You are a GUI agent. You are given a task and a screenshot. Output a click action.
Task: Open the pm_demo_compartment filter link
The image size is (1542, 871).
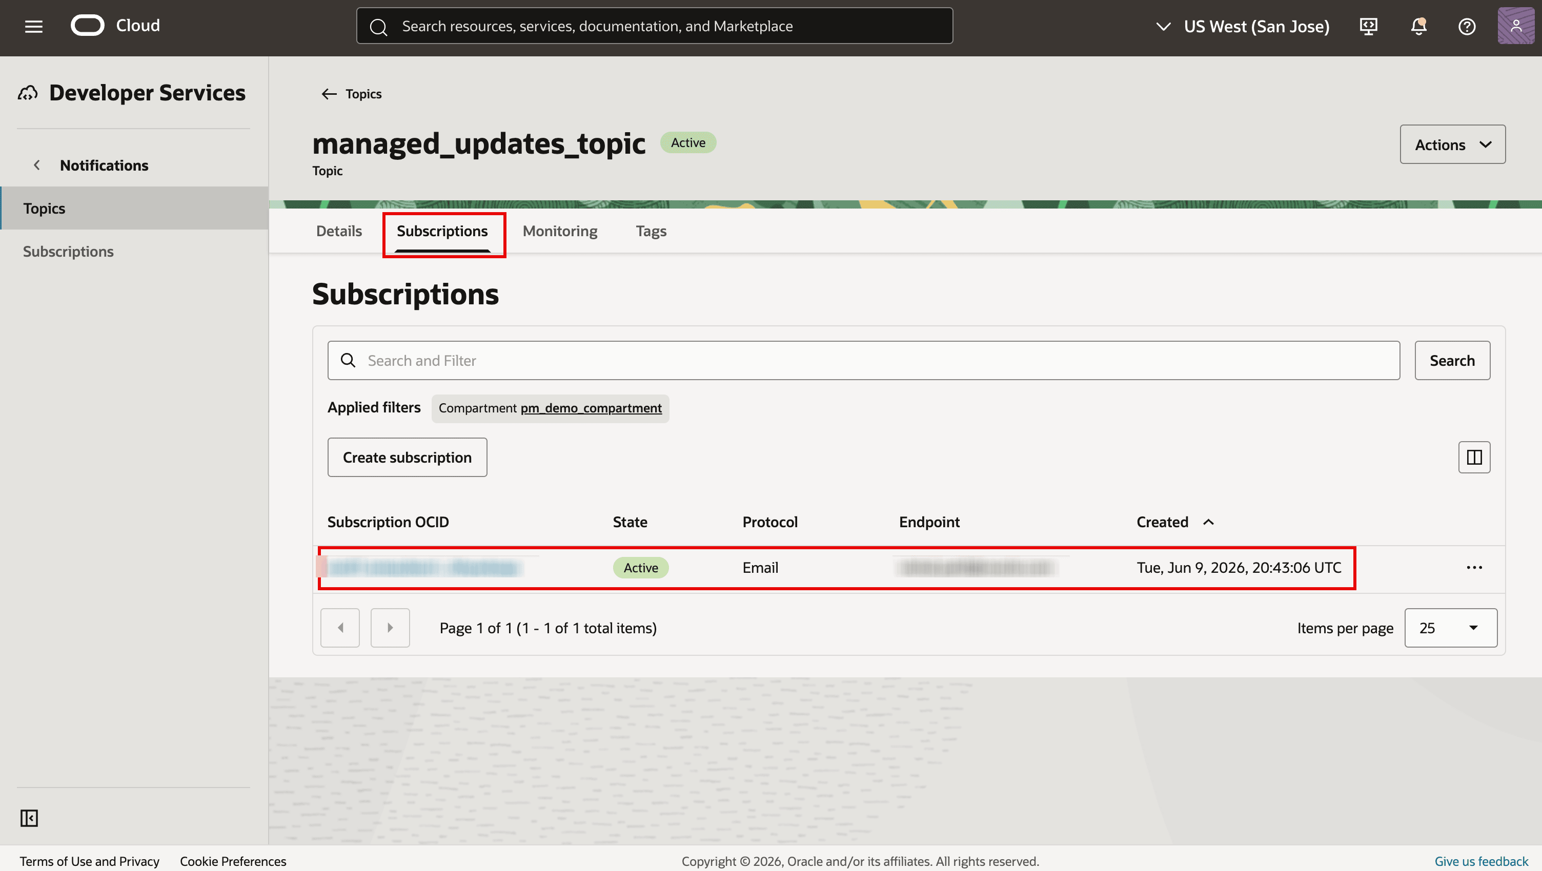click(591, 408)
